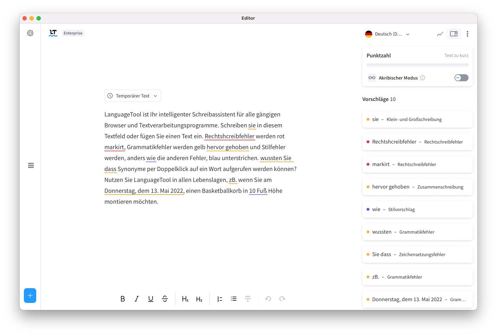
Task: Click underlined word 'markirt' in the text
Action: click(114, 147)
